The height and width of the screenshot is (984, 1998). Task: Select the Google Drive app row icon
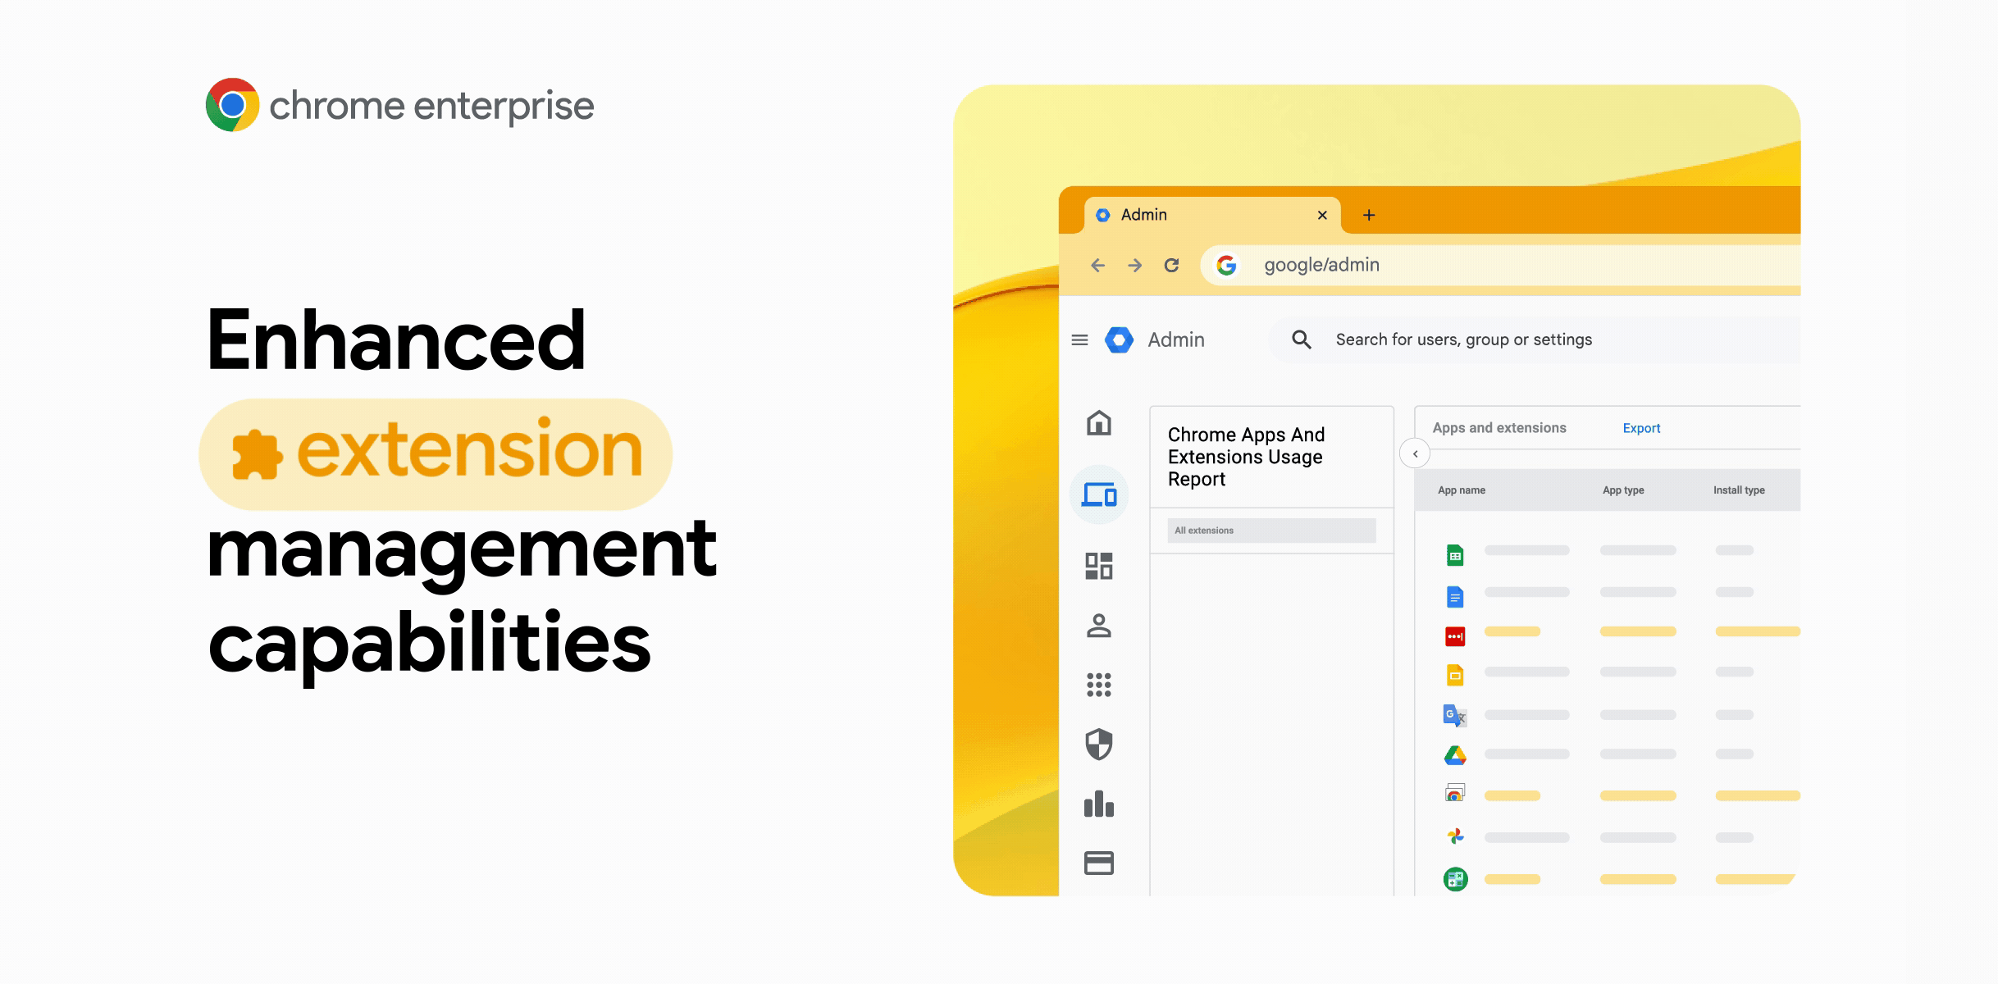1455,755
